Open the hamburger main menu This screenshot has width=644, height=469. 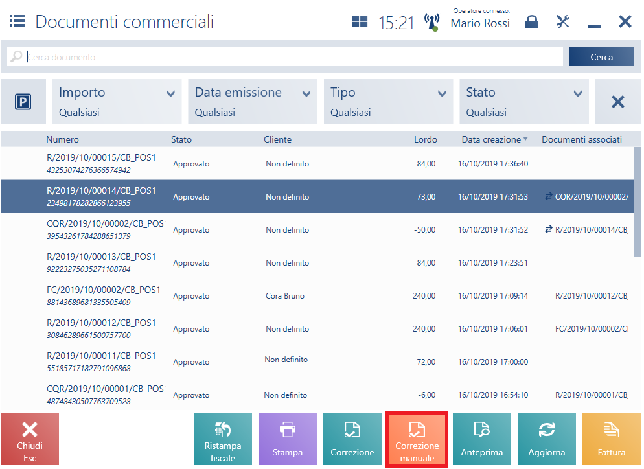tap(17, 21)
